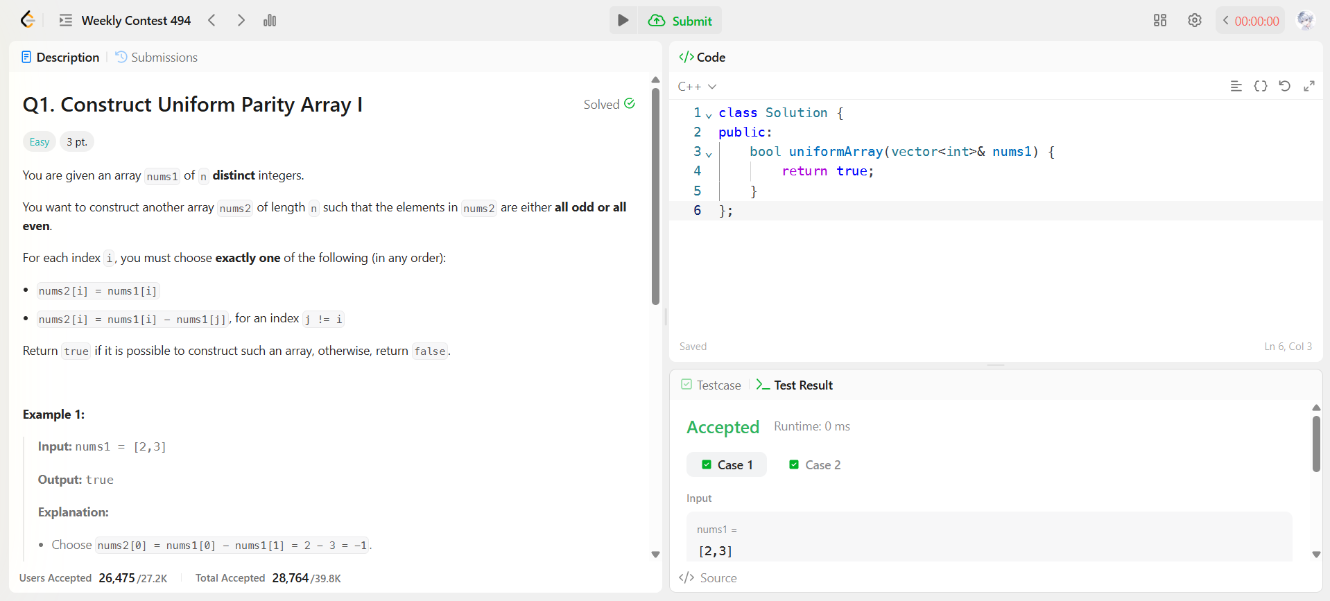Format code with the braces icon
Viewport: 1330px width, 601px height.
pyautogui.click(x=1260, y=86)
